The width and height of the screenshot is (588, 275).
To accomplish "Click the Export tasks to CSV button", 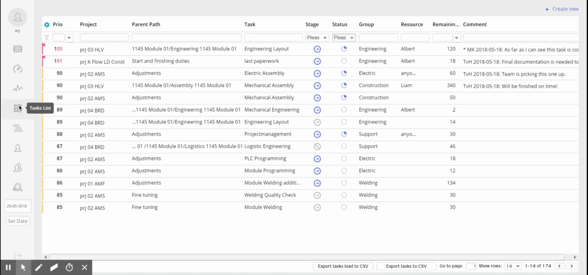I will click(x=406, y=266).
